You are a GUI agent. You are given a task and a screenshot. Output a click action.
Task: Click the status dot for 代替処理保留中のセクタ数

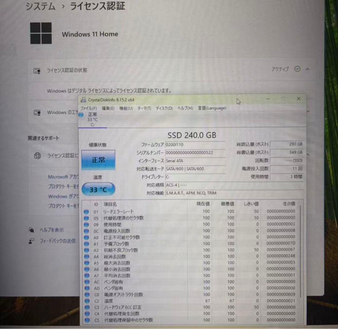(x=86, y=320)
